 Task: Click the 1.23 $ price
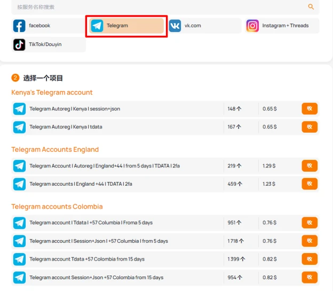click(x=269, y=184)
